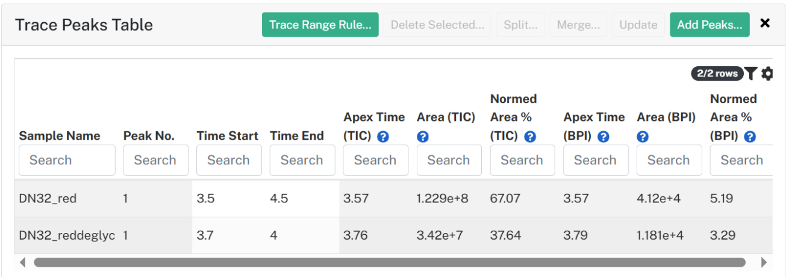
Task: Show help for Area (TIC) column
Action: [423, 137]
